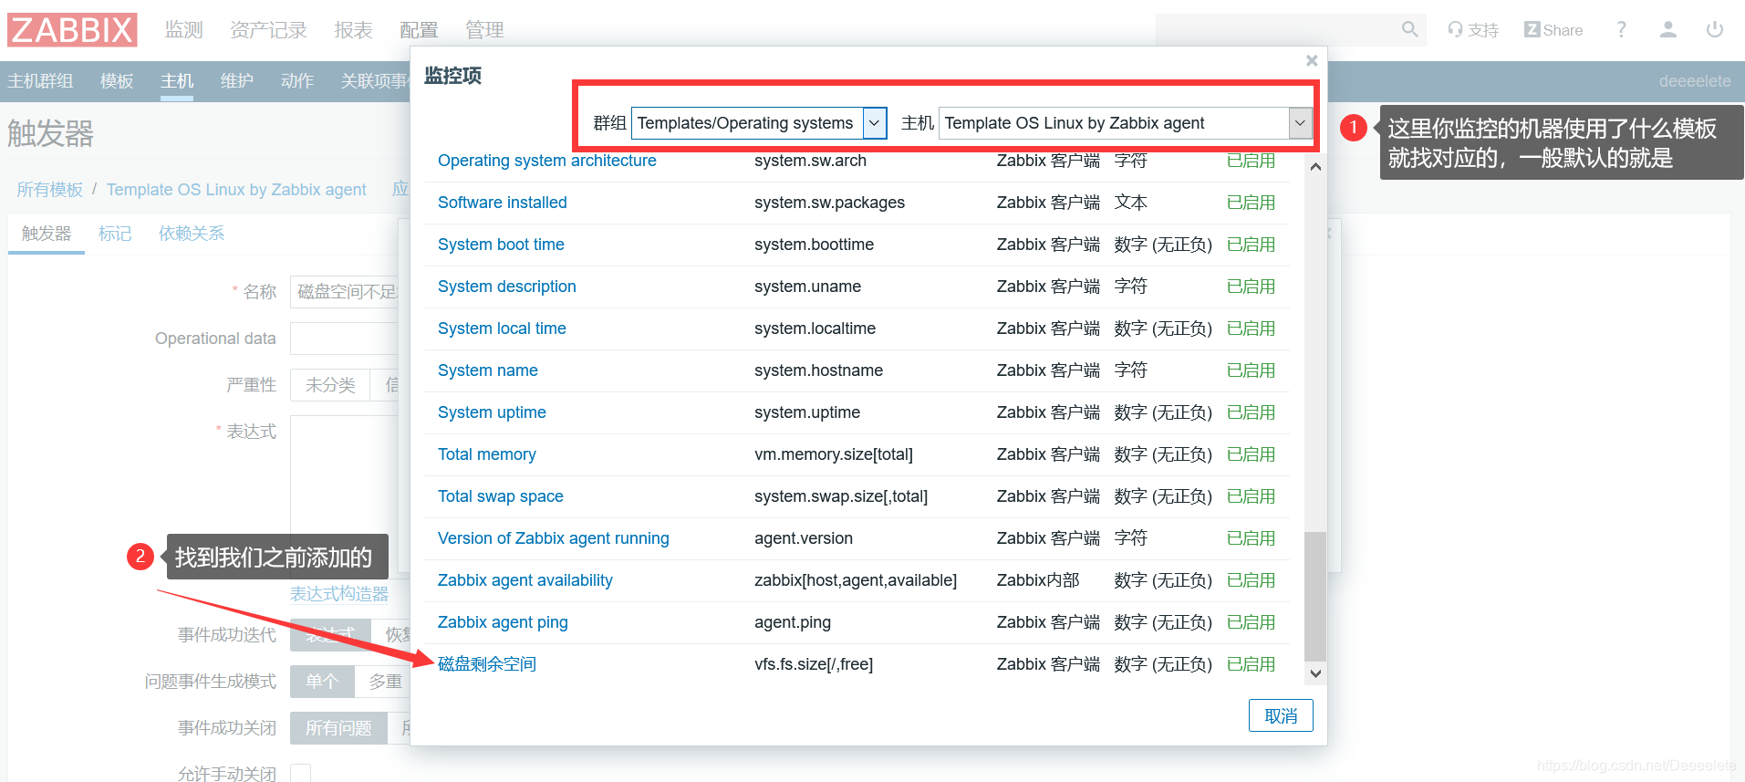Open the 群组 Templates/Operating systems dropdown
This screenshot has width=1745, height=782.
click(759, 123)
